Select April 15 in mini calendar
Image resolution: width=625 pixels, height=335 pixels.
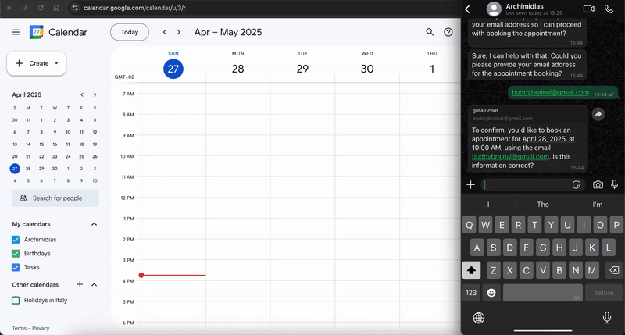pyautogui.click(x=41, y=144)
